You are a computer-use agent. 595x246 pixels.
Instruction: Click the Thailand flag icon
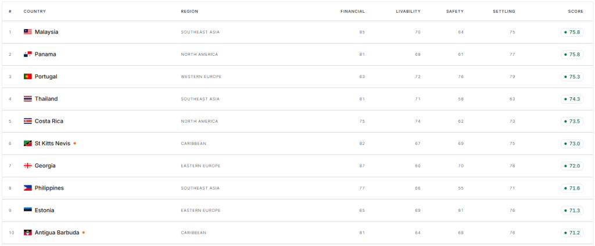[x=28, y=99]
